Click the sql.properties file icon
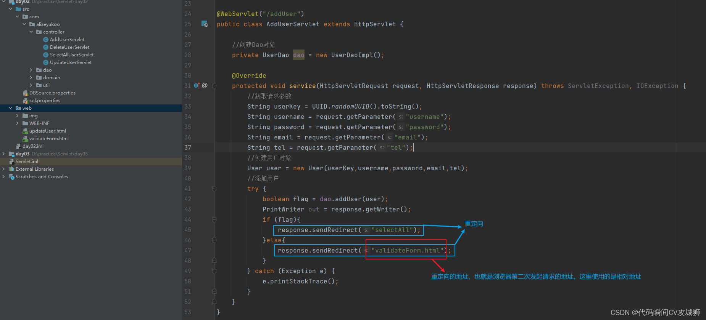 click(x=26, y=101)
